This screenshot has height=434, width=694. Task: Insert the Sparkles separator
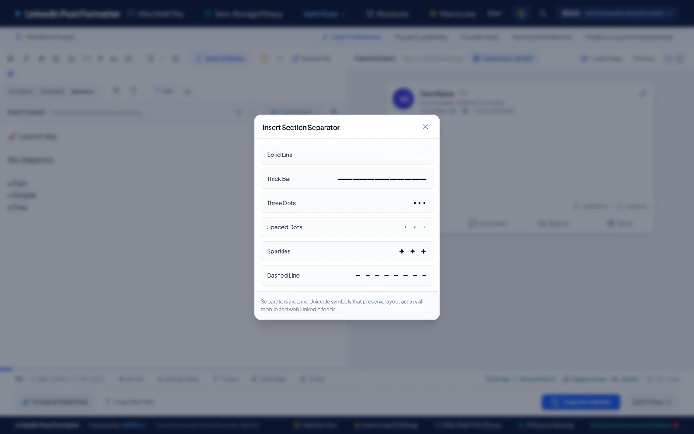(347, 251)
